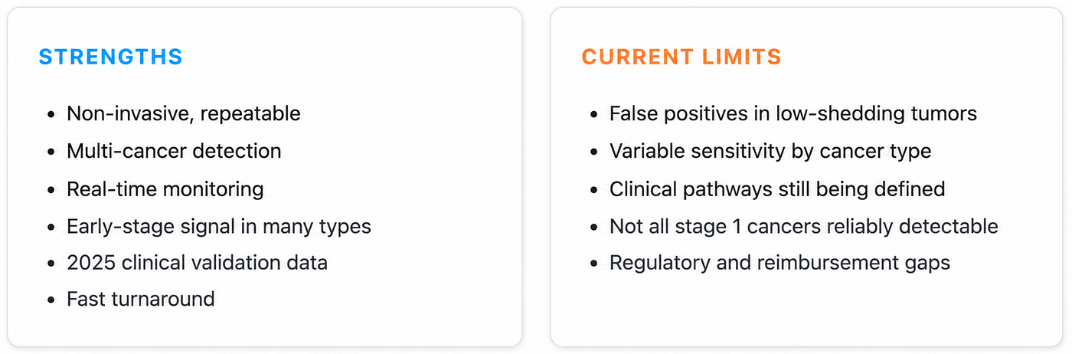The height and width of the screenshot is (354, 1072).
Task: Click the bullet before Multi-cancer detection
Action: click(x=51, y=152)
